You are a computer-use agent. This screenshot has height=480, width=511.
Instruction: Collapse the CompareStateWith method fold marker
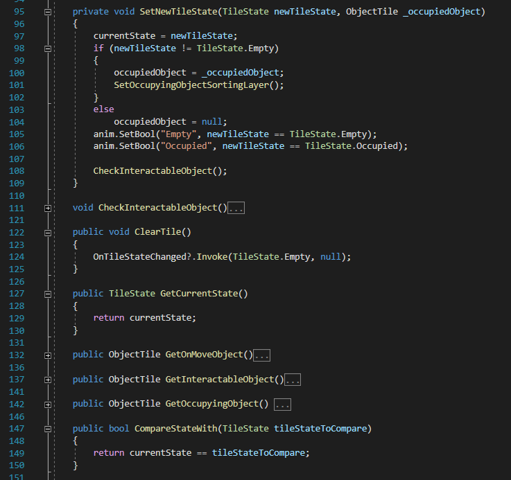48,429
